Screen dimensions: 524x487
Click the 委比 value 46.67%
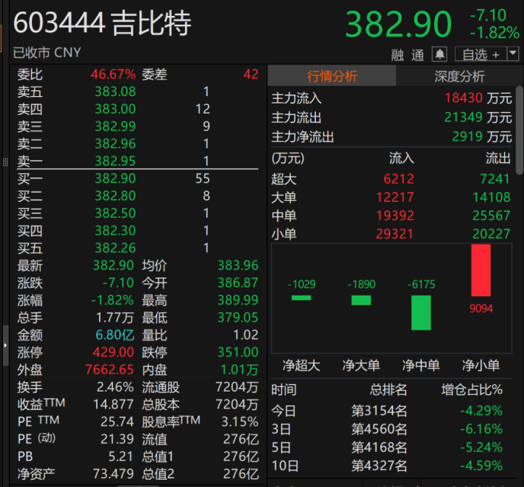tap(113, 74)
